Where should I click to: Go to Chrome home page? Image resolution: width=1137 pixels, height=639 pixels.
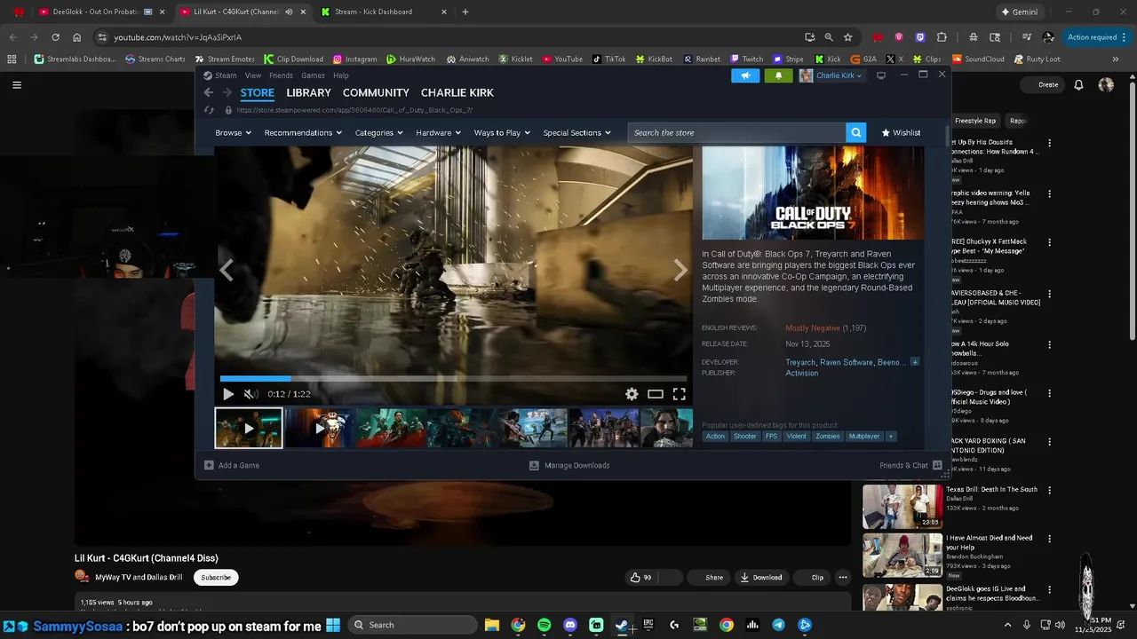tap(77, 37)
